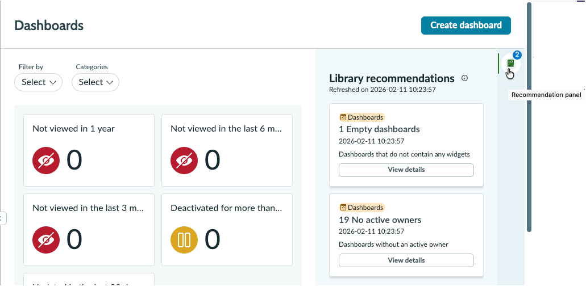The height and width of the screenshot is (287, 586).
Task: Click the crossed-eye icon in Not viewed in the last 3 months
Action: click(x=46, y=240)
